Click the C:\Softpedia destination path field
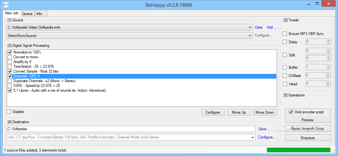The width and height of the screenshot is (338, 156). 131,129
